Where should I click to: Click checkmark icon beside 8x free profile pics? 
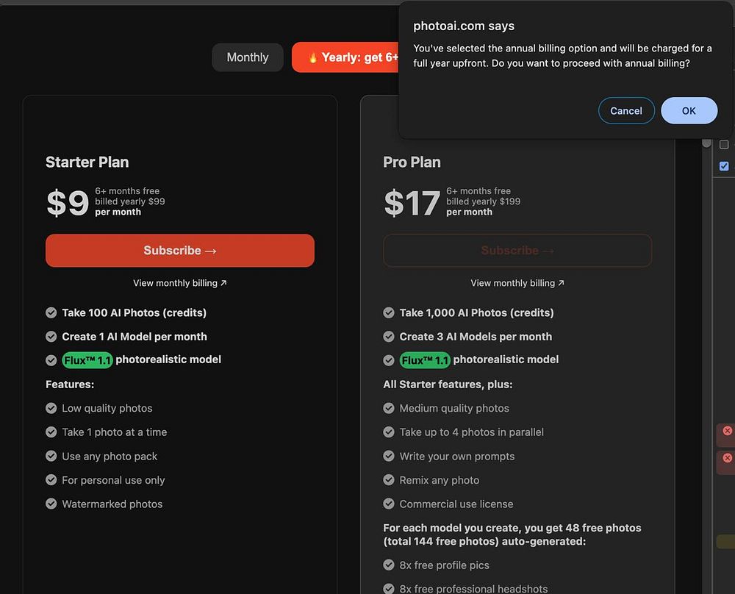tap(389, 565)
